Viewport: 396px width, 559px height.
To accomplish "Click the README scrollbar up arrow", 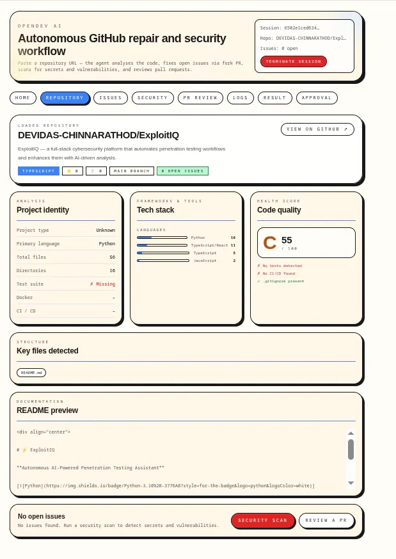I will point(351,433).
